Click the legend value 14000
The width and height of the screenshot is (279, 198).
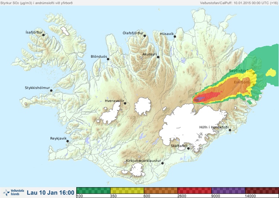250,196
